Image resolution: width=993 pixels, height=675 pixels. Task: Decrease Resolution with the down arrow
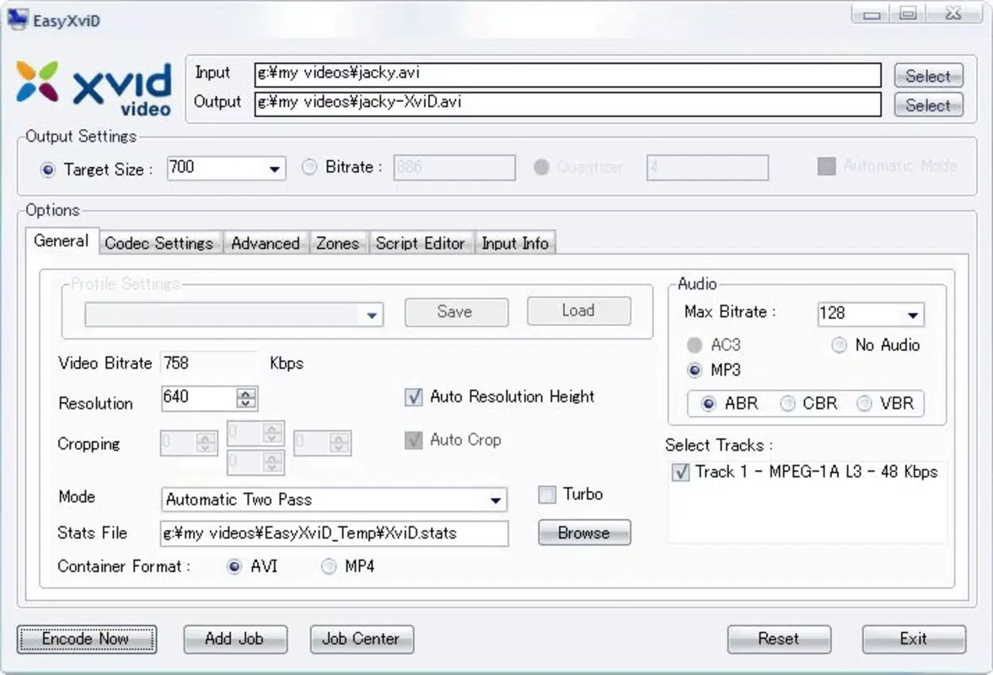pyautogui.click(x=246, y=403)
